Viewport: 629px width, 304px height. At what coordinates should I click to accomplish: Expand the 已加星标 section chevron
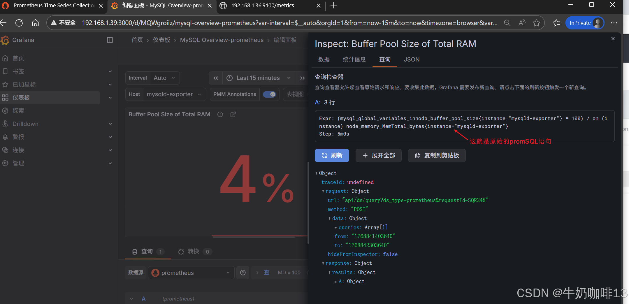110,85
